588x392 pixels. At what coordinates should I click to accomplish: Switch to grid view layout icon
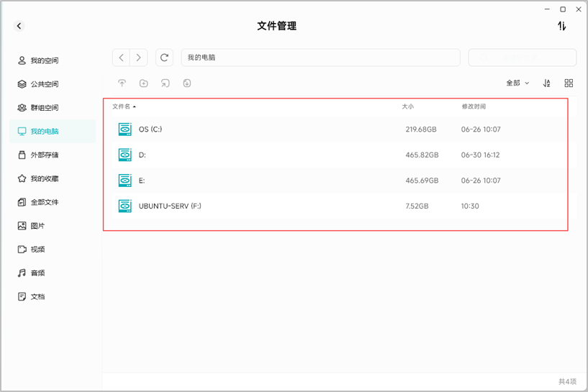569,83
